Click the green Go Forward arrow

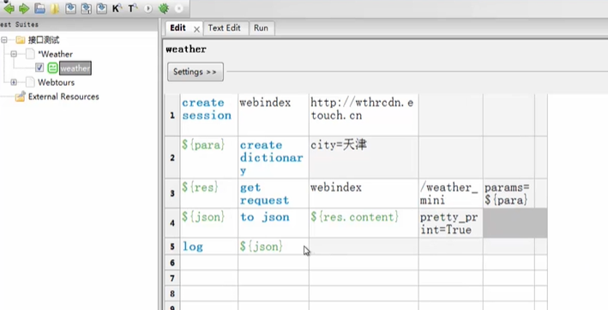[x=24, y=8]
